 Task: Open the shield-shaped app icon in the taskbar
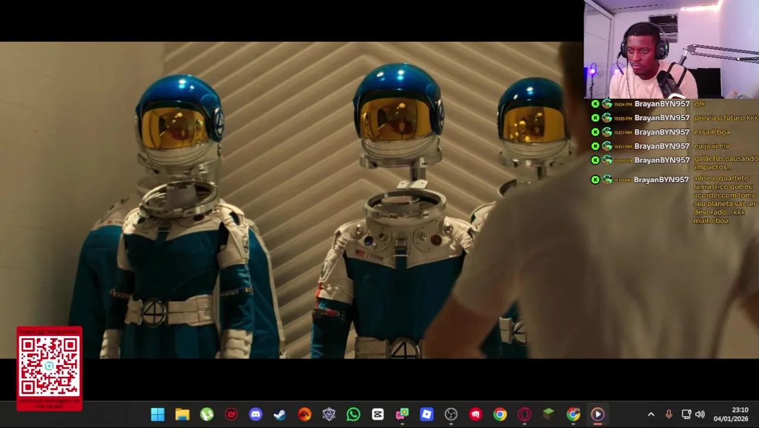pyautogui.click(x=328, y=414)
